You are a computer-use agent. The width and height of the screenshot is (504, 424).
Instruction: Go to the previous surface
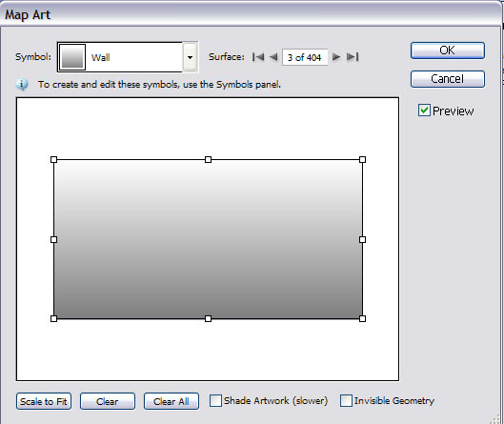(x=273, y=57)
